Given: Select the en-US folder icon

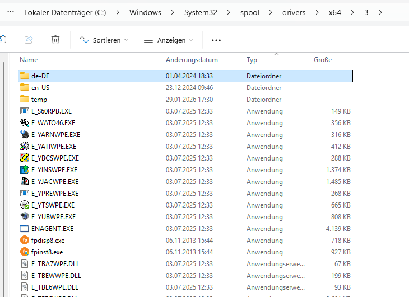Looking at the screenshot, I should 25,87.
